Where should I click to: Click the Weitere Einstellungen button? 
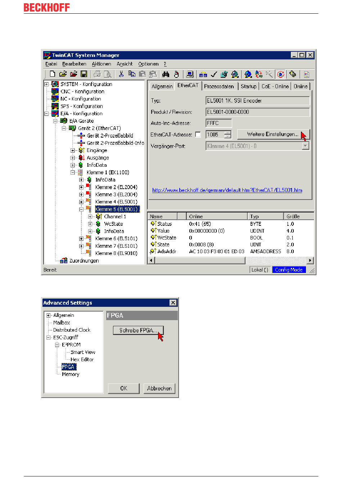(x=273, y=134)
